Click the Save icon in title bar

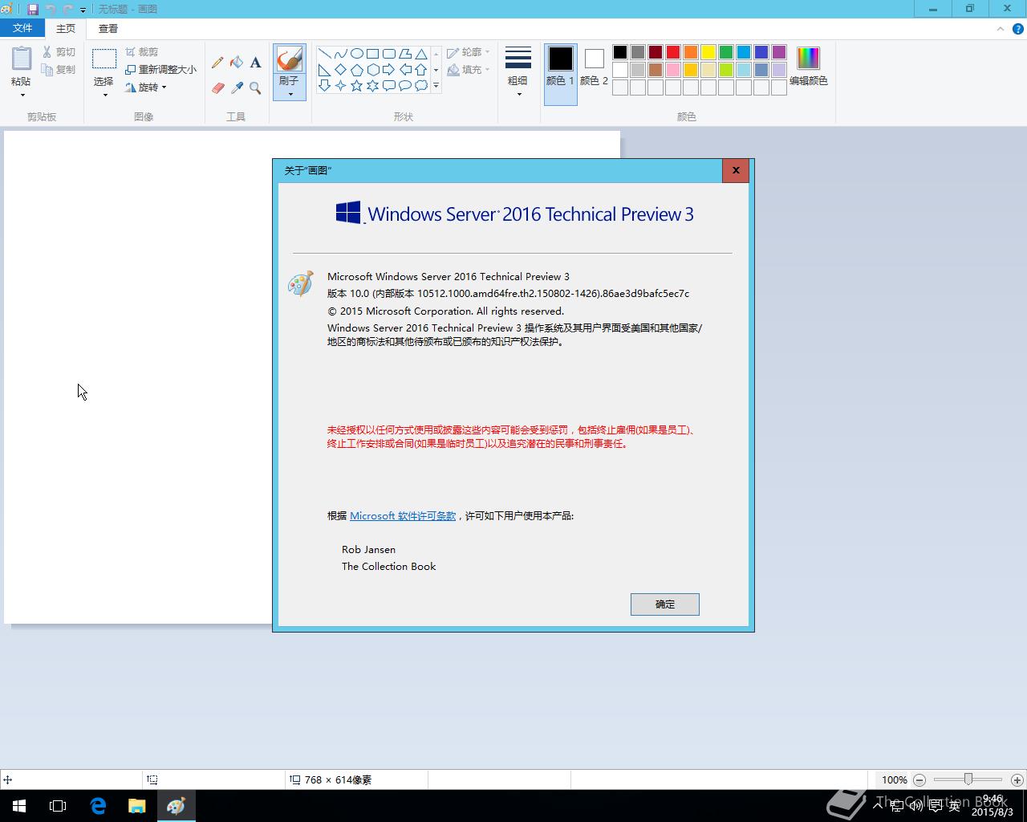coord(33,9)
